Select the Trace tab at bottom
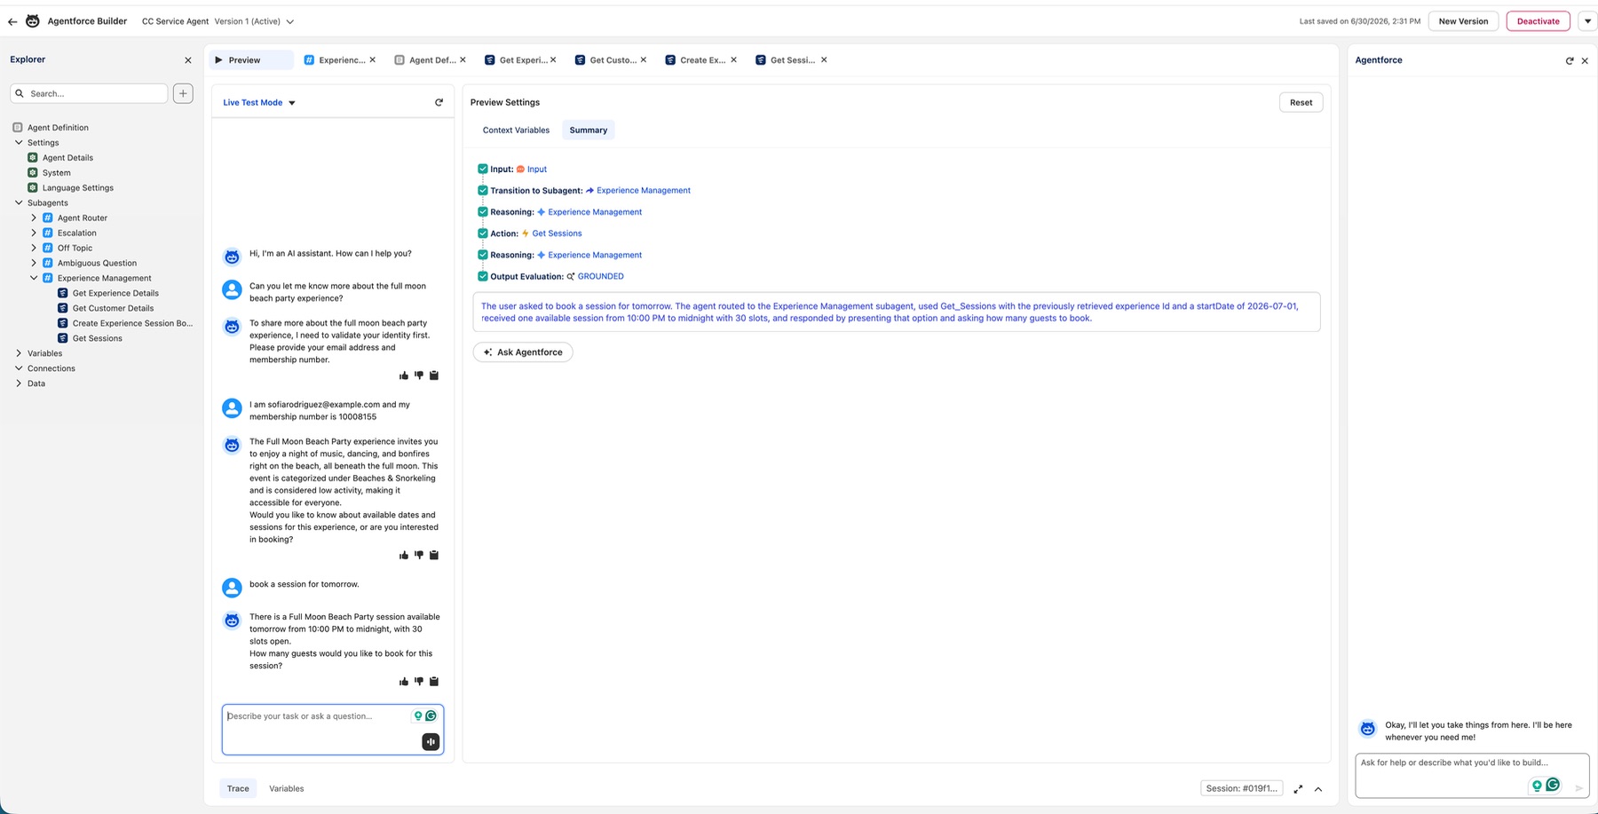The image size is (1598, 814). 238,788
